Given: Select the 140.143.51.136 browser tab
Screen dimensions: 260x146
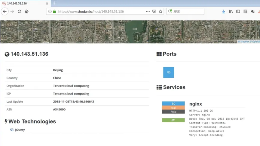Looking at the screenshot, I should [x=25, y=4].
